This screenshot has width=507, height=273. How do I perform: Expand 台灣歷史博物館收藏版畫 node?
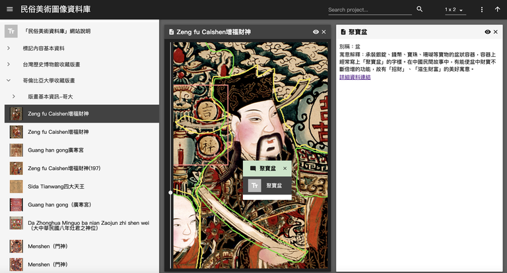[9, 64]
